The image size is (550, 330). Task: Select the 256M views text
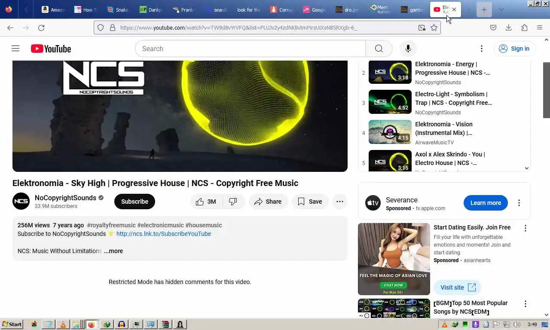[x=34, y=225]
